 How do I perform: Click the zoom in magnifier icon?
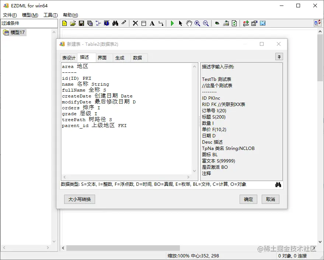click(x=197, y=23)
